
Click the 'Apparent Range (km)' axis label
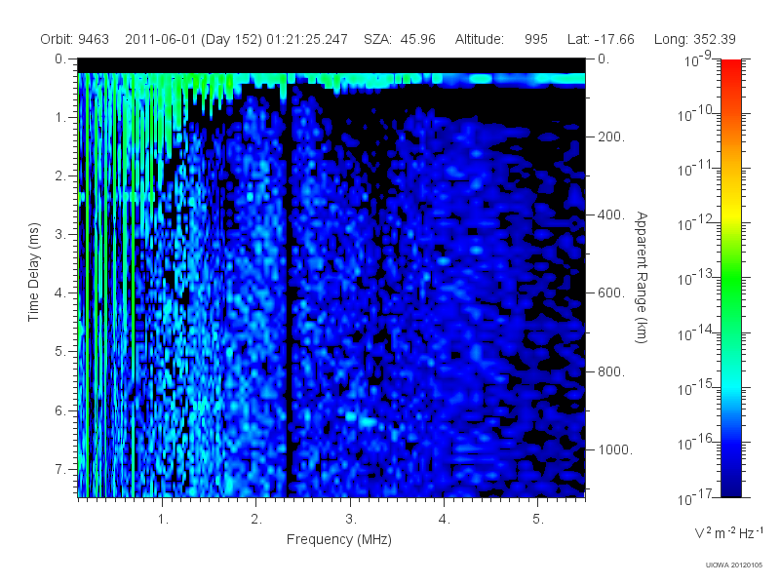coord(642,277)
